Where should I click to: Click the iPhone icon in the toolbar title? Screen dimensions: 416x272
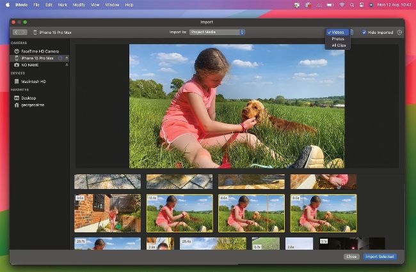pyautogui.click(x=35, y=33)
